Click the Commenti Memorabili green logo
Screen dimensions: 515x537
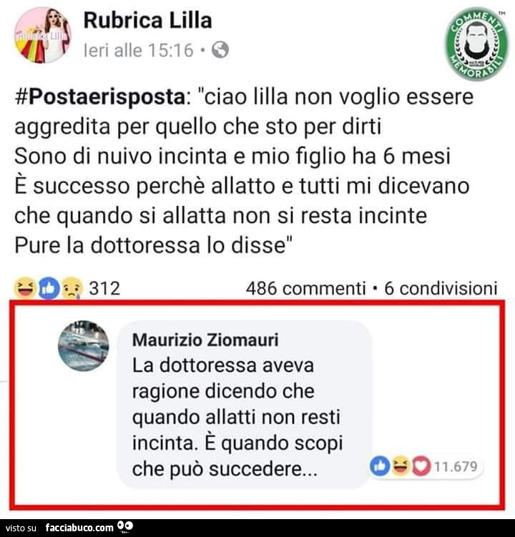tap(476, 44)
